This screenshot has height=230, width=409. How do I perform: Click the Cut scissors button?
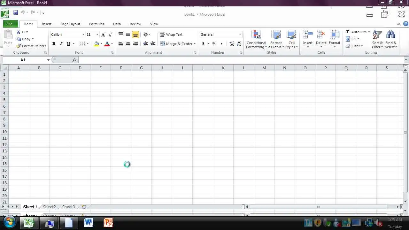22,32
